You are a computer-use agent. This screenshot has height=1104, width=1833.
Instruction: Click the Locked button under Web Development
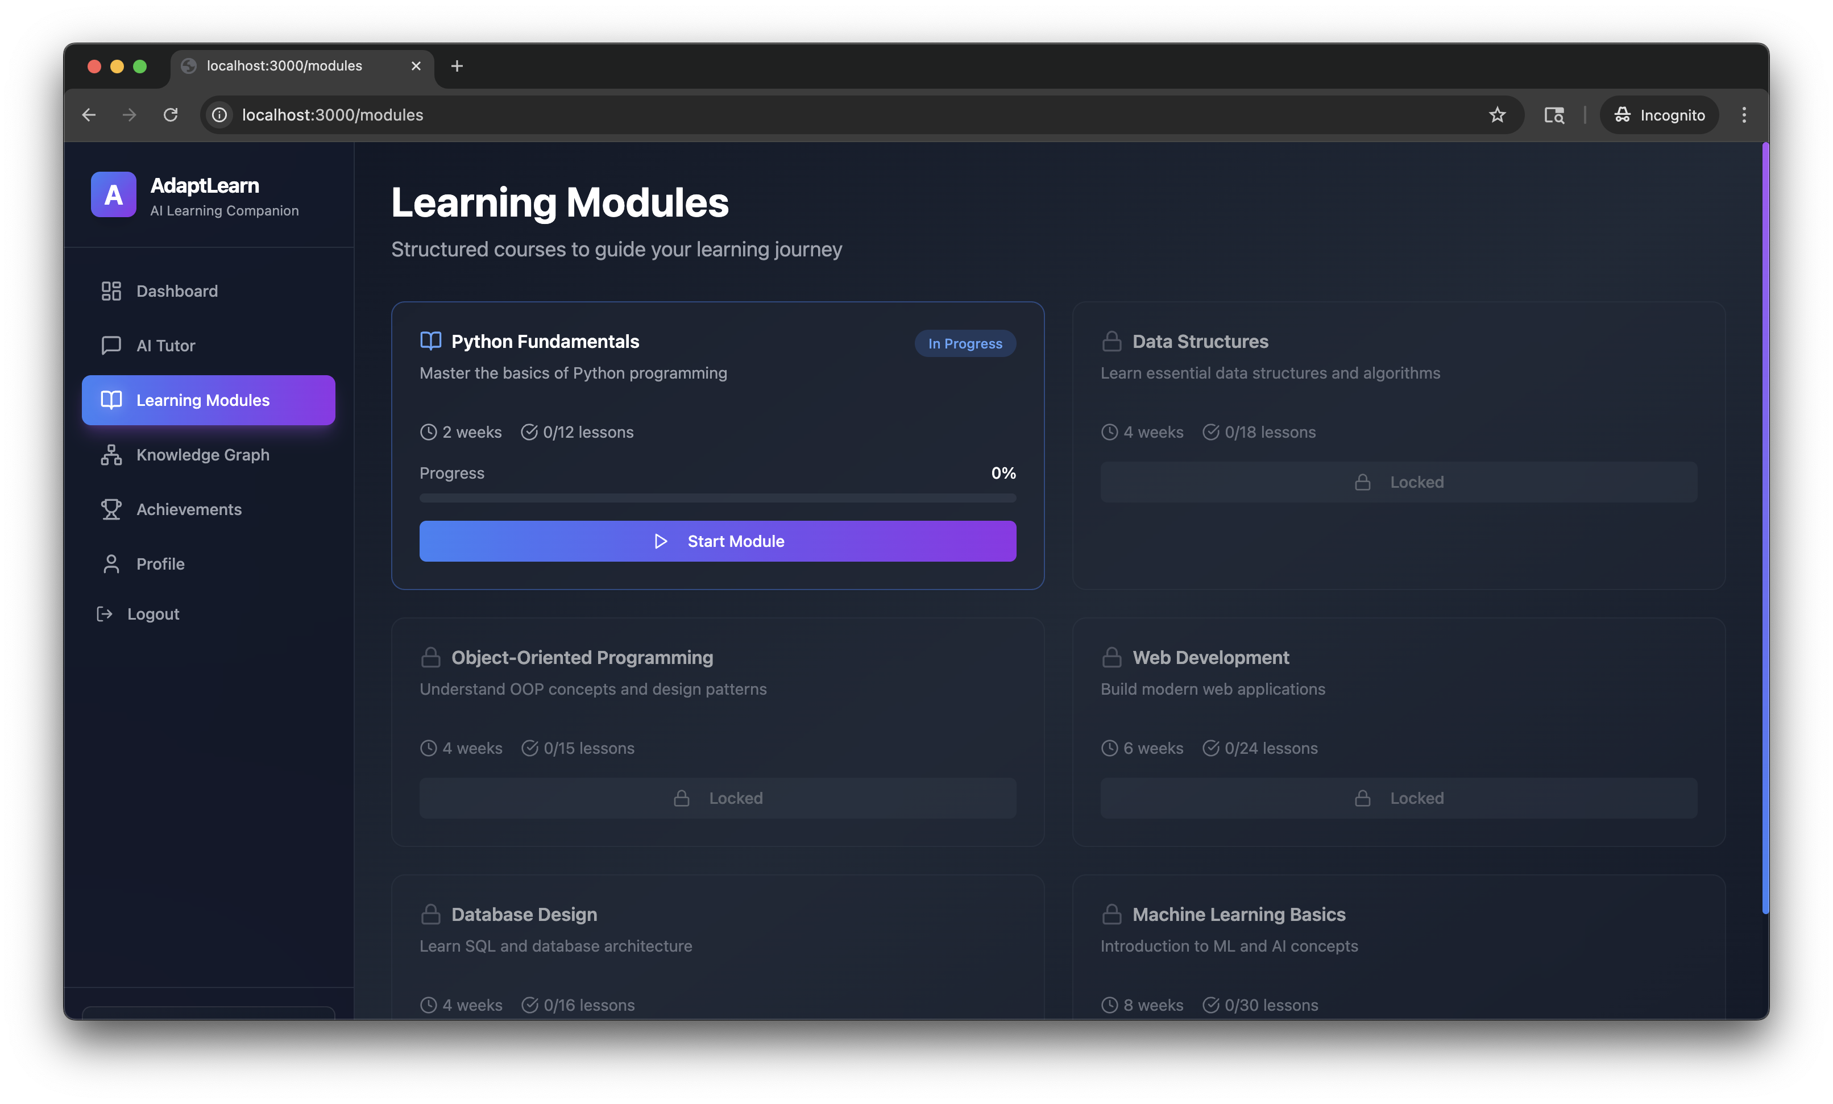pyautogui.click(x=1398, y=798)
